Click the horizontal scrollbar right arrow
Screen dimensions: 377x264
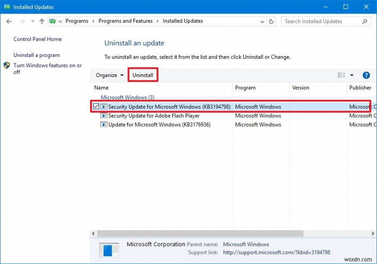click(373, 233)
